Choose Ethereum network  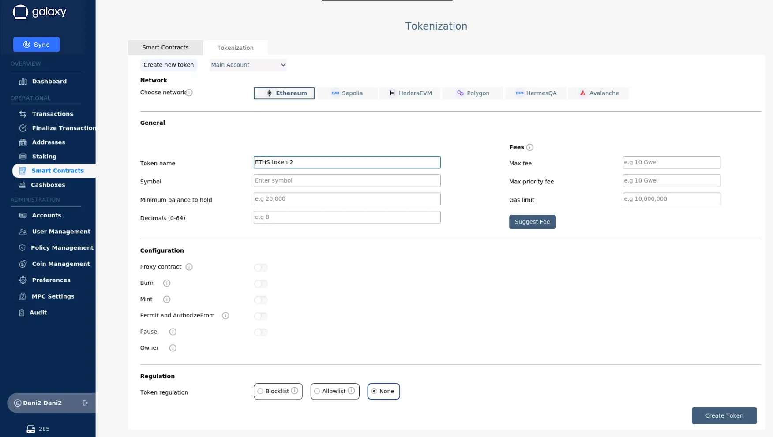[x=284, y=93]
